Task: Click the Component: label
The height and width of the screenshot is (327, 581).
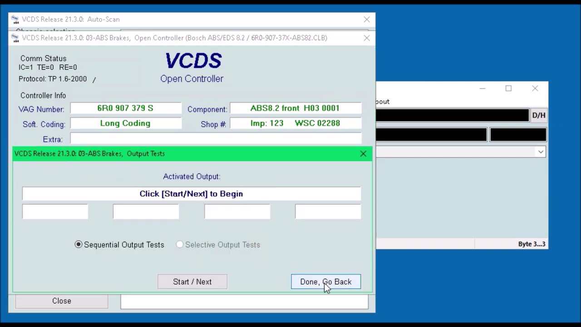Action: tap(207, 109)
